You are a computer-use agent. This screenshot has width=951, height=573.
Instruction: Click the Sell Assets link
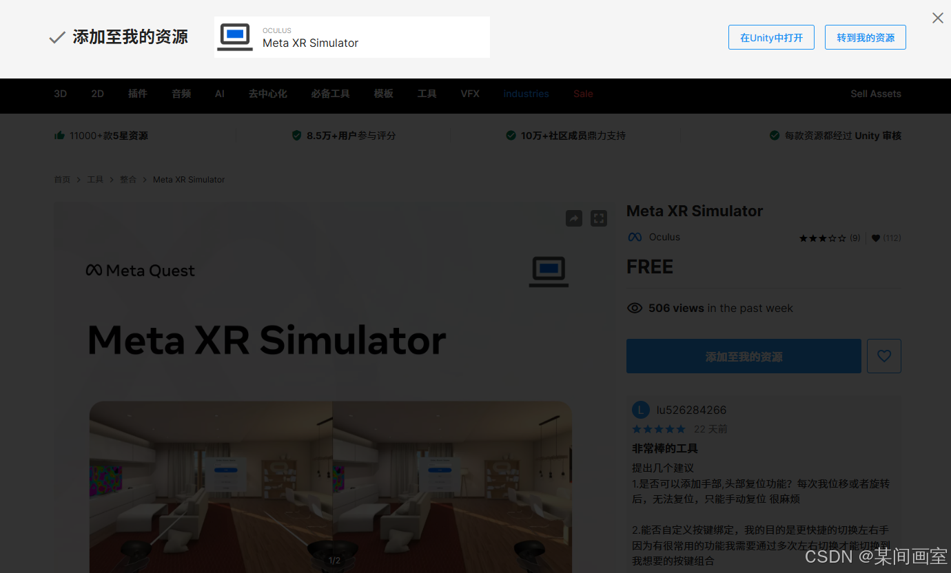point(876,94)
